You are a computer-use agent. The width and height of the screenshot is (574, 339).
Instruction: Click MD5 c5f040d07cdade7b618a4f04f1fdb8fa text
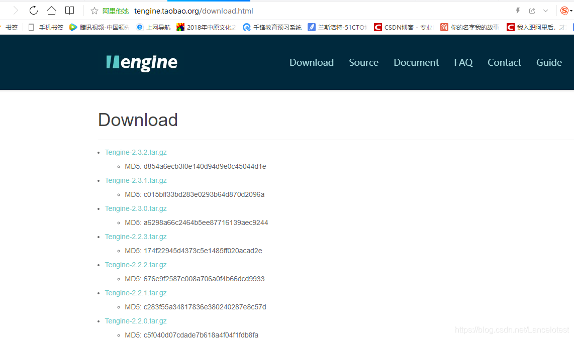(192, 335)
